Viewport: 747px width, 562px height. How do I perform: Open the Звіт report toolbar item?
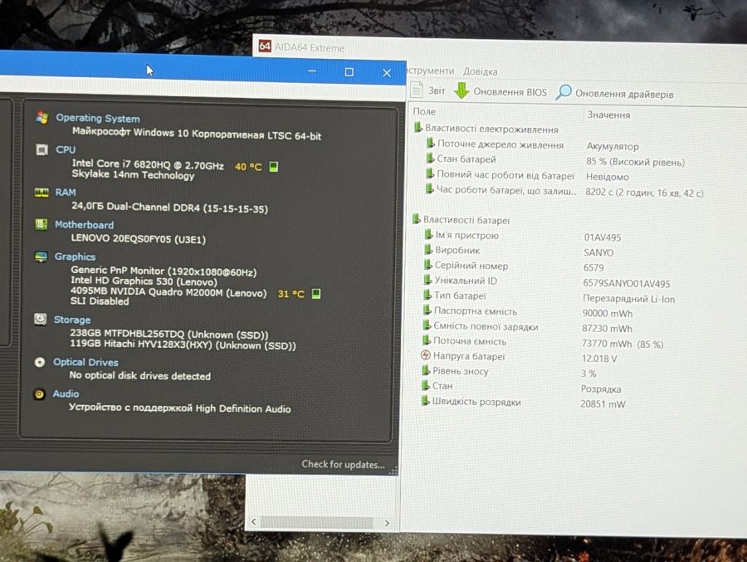427,90
